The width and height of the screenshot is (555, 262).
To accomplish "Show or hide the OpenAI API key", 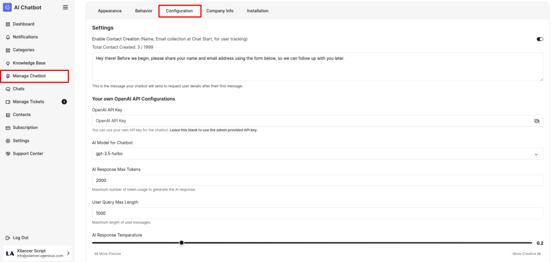I will [537, 121].
